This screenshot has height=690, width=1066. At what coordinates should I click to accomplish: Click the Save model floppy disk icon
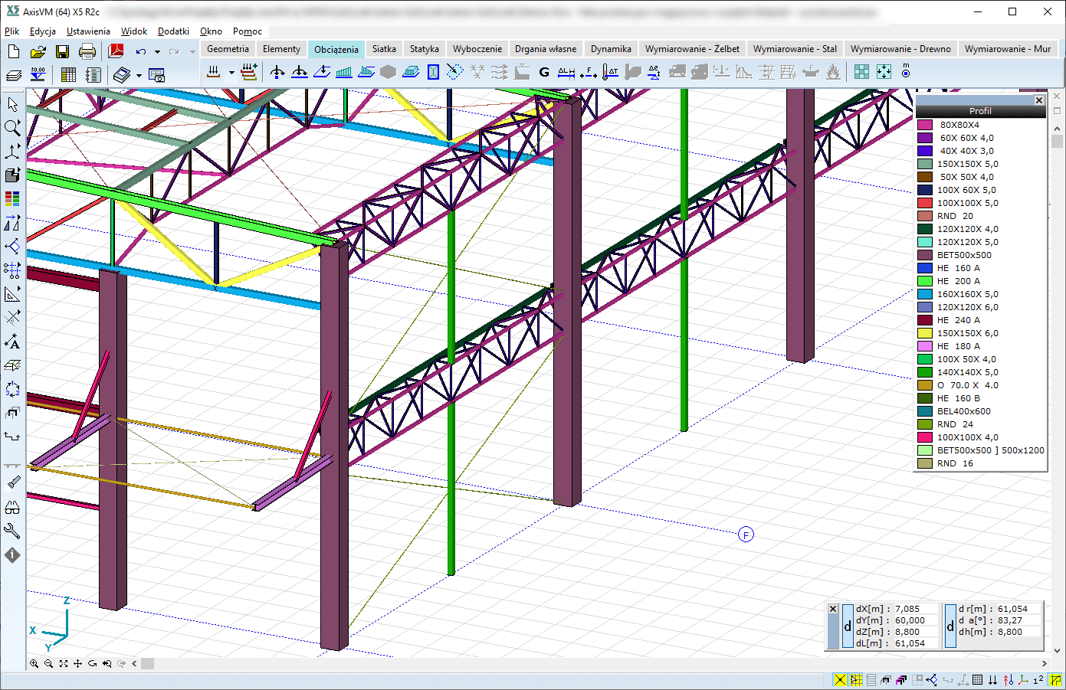(x=62, y=51)
